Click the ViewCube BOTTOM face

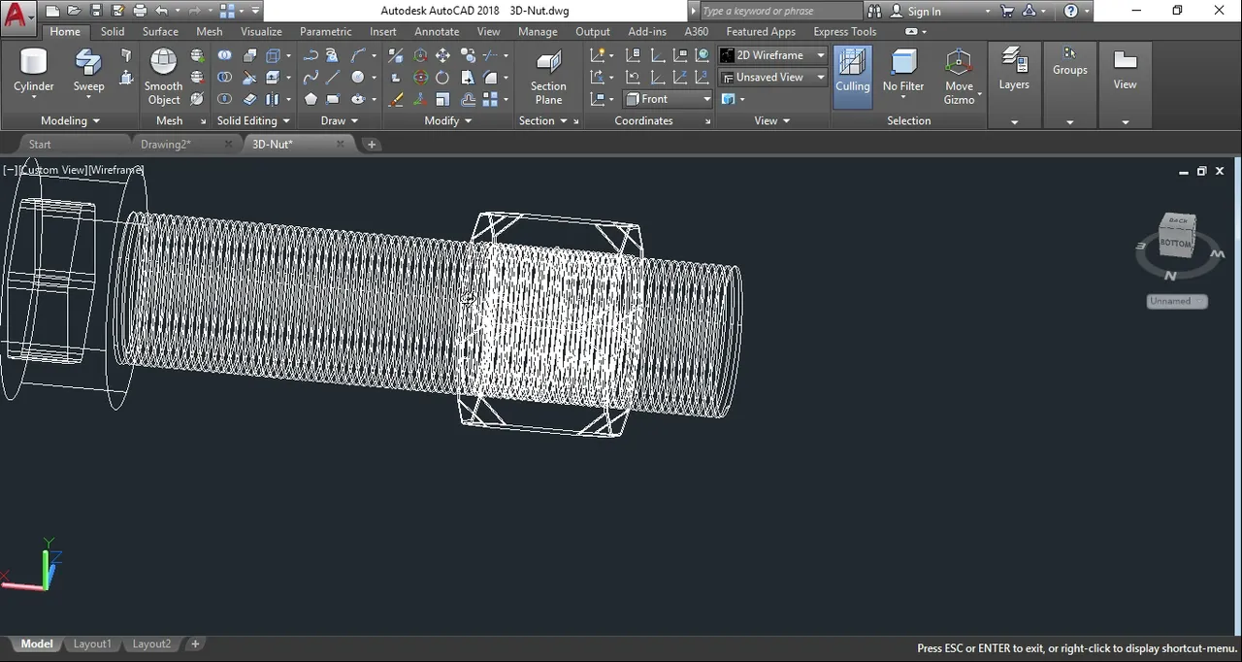[1175, 242]
